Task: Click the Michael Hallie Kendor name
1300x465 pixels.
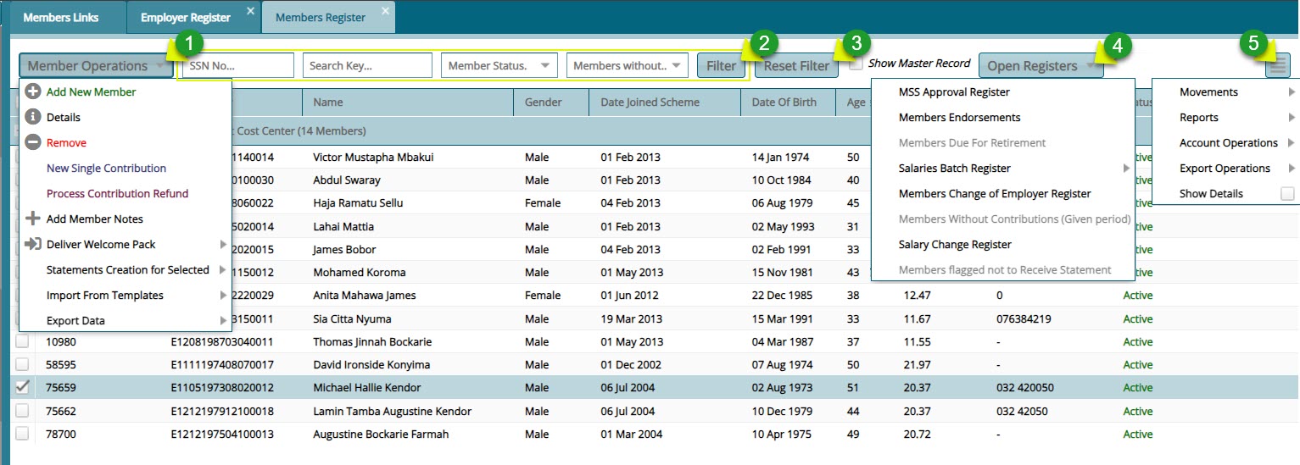Action: click(366, 388)
